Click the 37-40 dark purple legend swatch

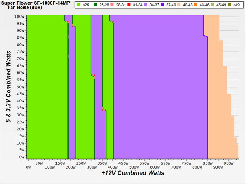(x=162, y=5)
